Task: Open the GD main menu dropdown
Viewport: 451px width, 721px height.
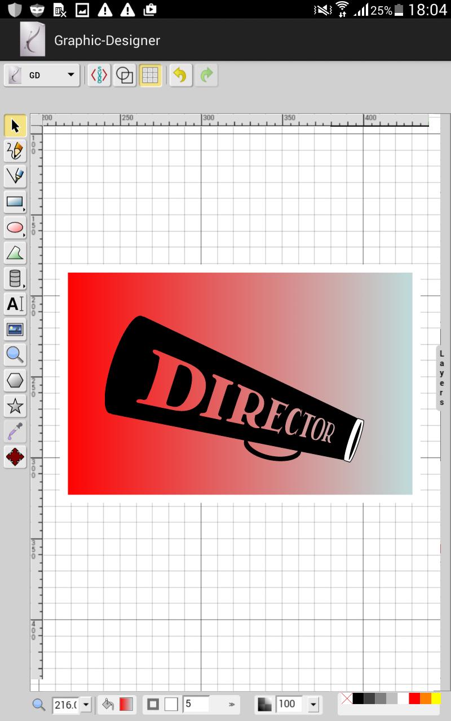Action: pyautogui.click(x=42, y=75)
